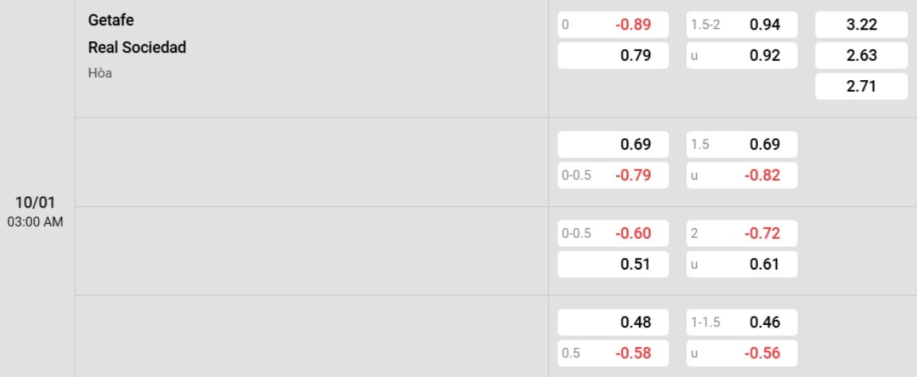The image size is (917, 377).
Task: Bet on the 2.63 match-result odds
Action: pyautogui.click(x=860, y=56)
